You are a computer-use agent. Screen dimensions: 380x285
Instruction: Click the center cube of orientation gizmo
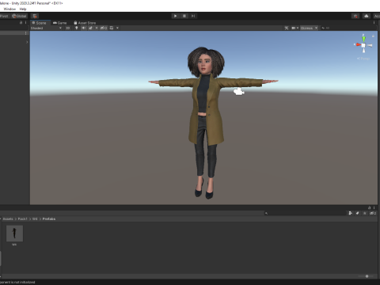tap(363, 45)
